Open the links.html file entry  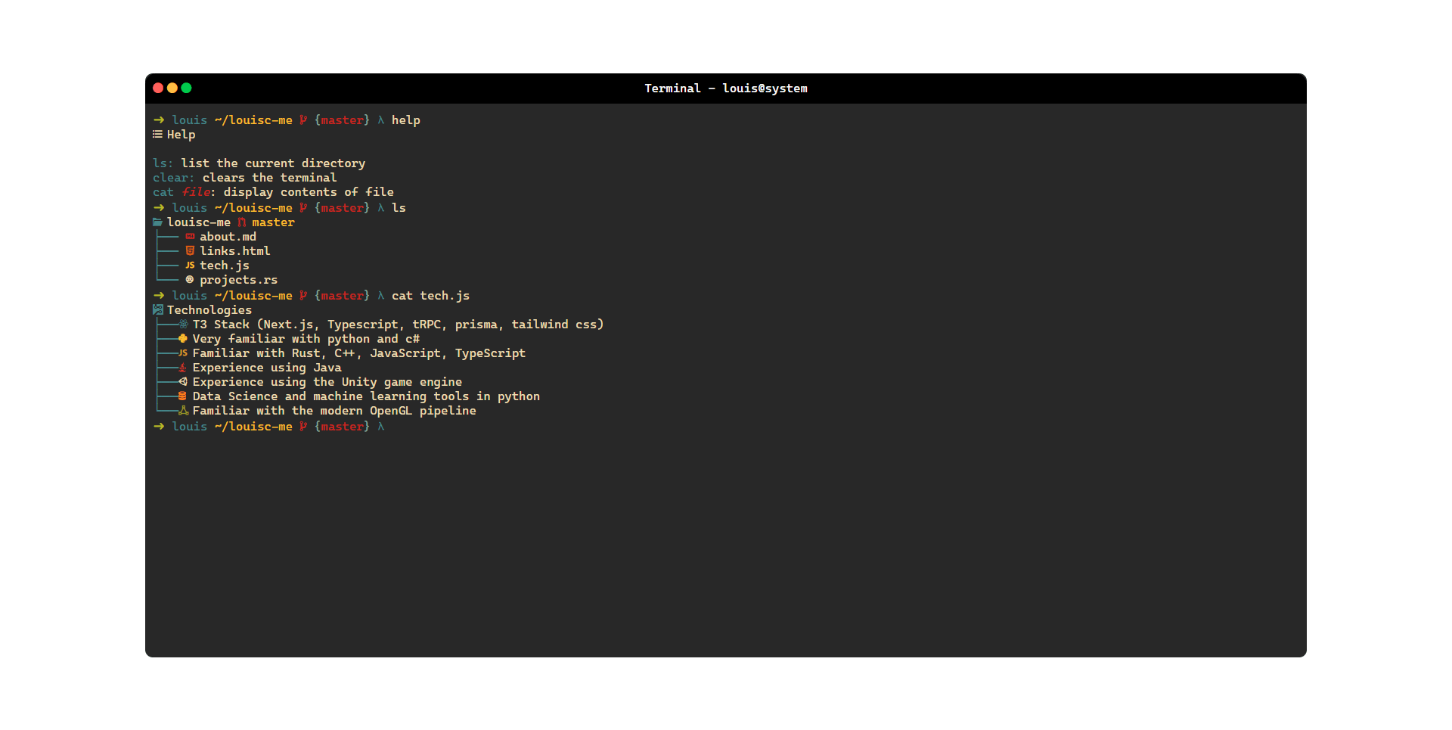(x=235, y=251)
